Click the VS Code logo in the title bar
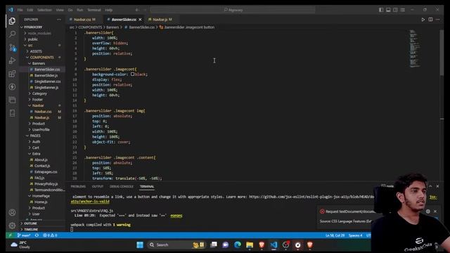This screenshot has width=450, height=253. pyautogui.click(x=11, y=10)
